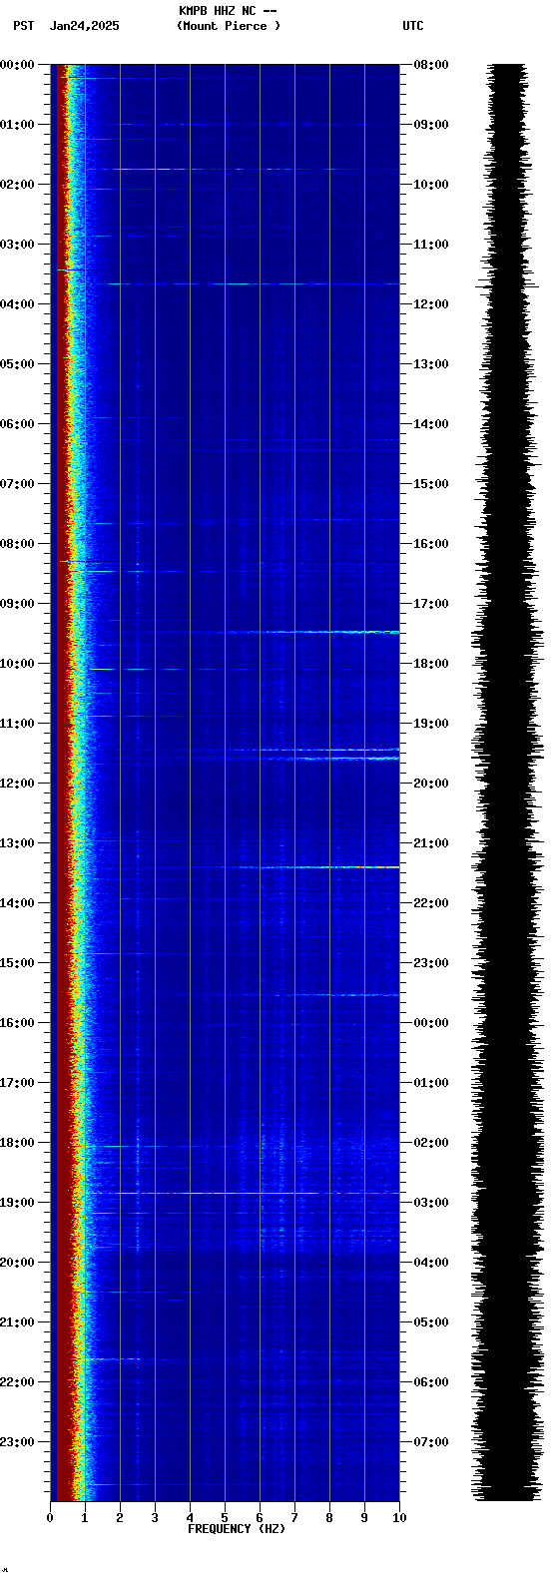Click the 21:00 PST time label
551x1581 pixels.
click(x=17, y=1322)
